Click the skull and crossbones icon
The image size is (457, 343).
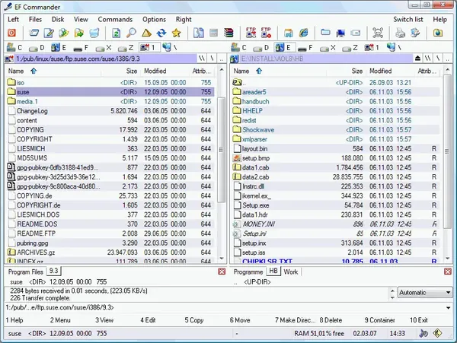378,33
